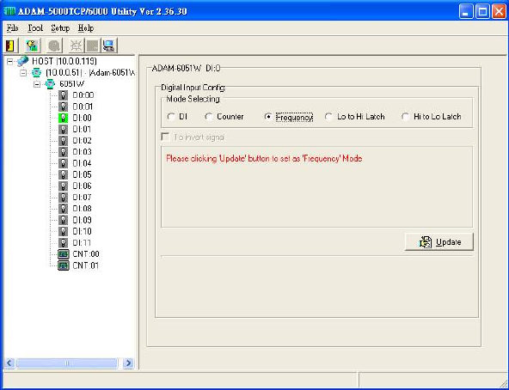Click the tree horizontal scrollbar thumb
This screenshot has height=390, width=509.
66,363
